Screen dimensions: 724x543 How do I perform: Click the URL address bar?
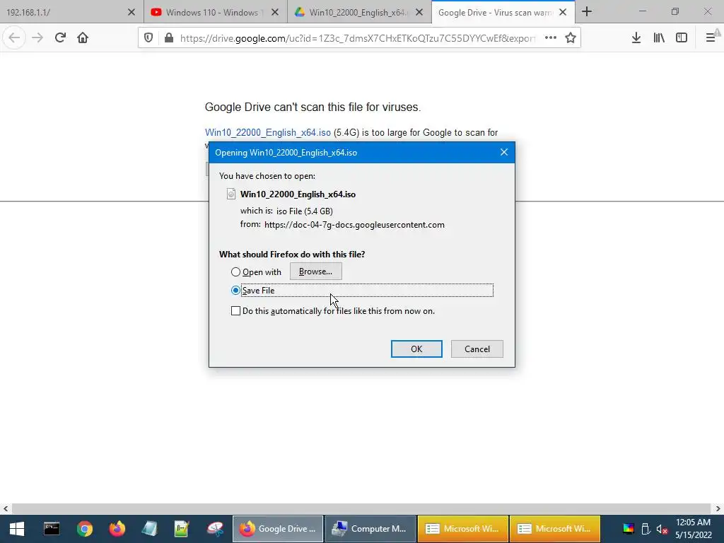point(358,38)
